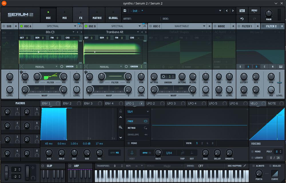Click the OSC Mapping pencil icon
The width and height of the screenshot is (286, 183).
(245, 166)
